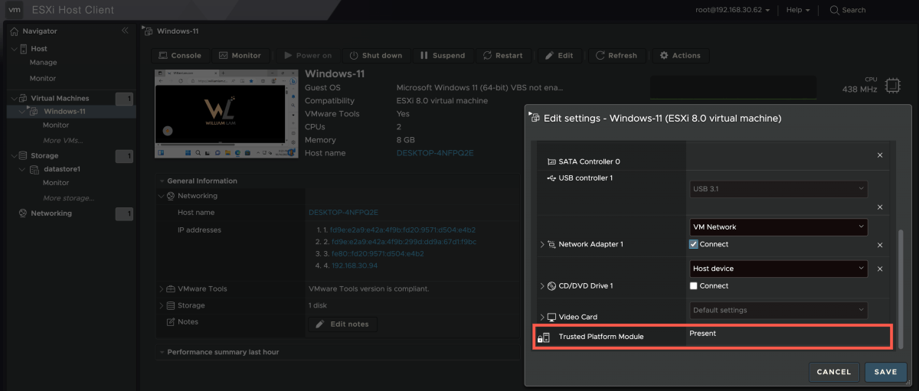
Task: Click the Networking globe icon in Navigator
Action: [24, 213]
